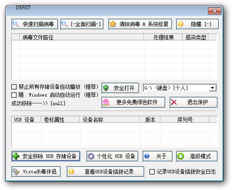Click the red X icon on 退出保护
232x190 pixels.
(x=174, y=102)
